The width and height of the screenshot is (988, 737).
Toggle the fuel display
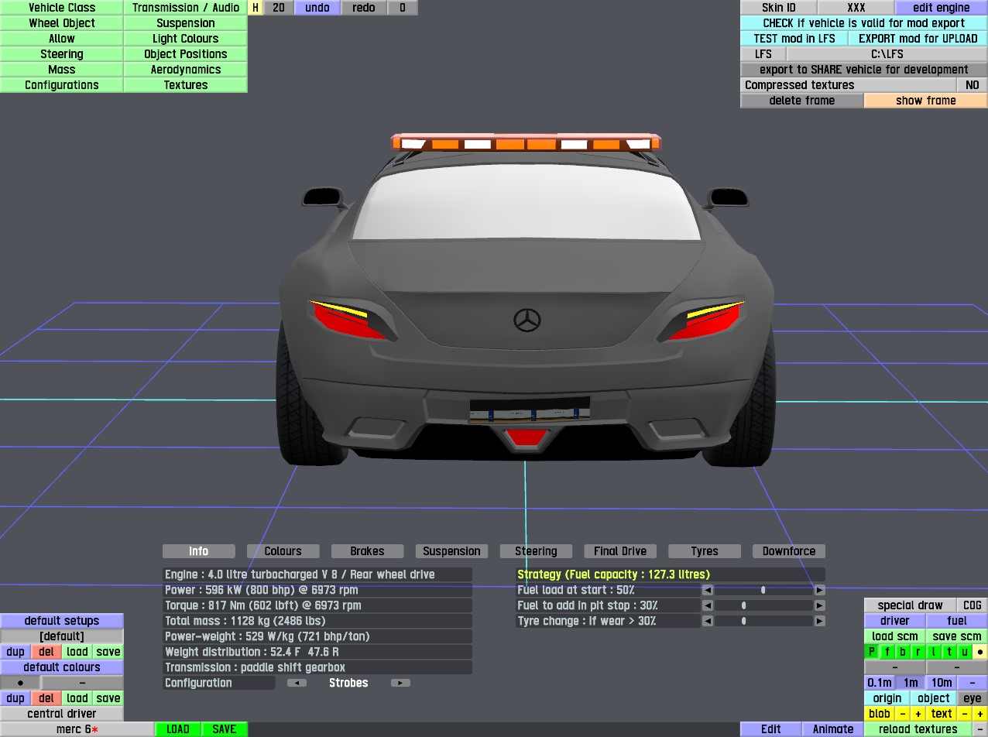[x=957, y=621]
